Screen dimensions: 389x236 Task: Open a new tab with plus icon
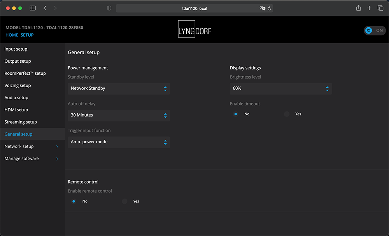click(x=369, y=8)
